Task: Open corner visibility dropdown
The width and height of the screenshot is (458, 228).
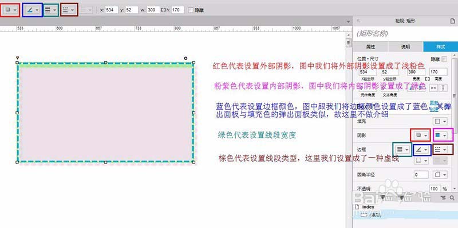Action: tap(440, 175)
